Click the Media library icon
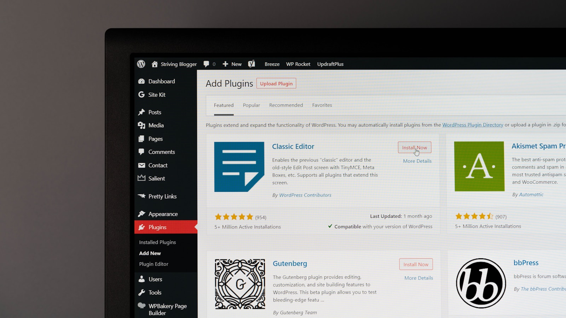This screenshot has width=566, height=318. [x=141, y=125]
